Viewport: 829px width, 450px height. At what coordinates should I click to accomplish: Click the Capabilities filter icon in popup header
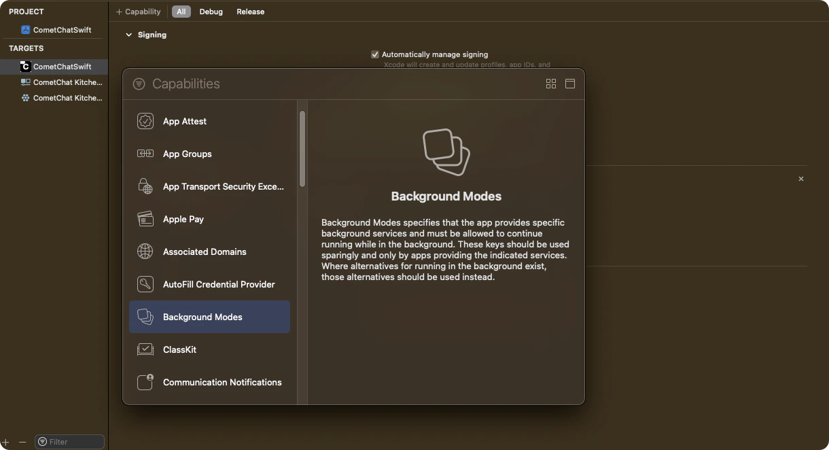click(x=139, y=84)
